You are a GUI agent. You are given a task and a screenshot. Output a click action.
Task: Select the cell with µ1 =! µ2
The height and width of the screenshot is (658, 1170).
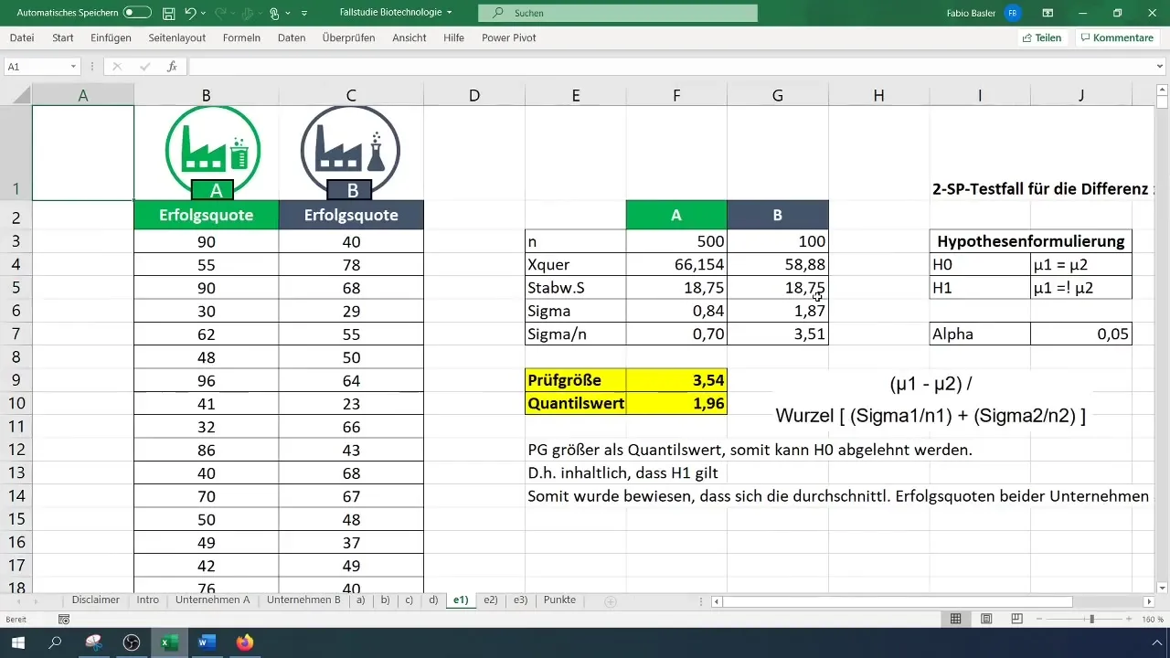tap(1080, 288)
